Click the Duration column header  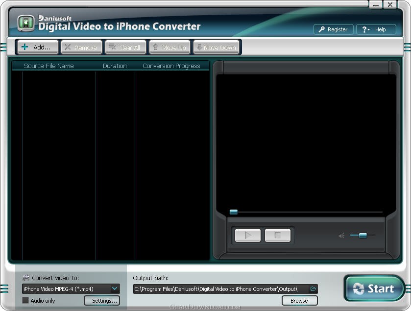pos(115,66)
